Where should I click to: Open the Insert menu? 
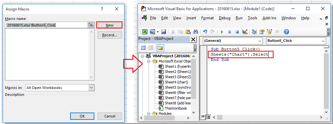click(x=191, y=18)
